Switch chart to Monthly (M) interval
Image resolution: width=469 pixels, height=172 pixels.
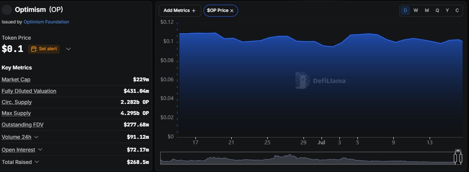pos(427,11)
